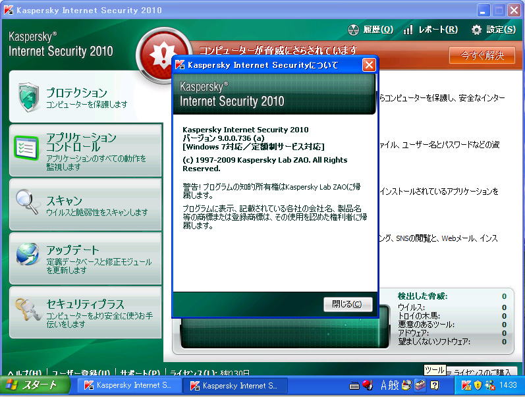This screenshot has width=525, height=397.
Task: Click the トロイの木馬 count row
Action: pos(452,316)
